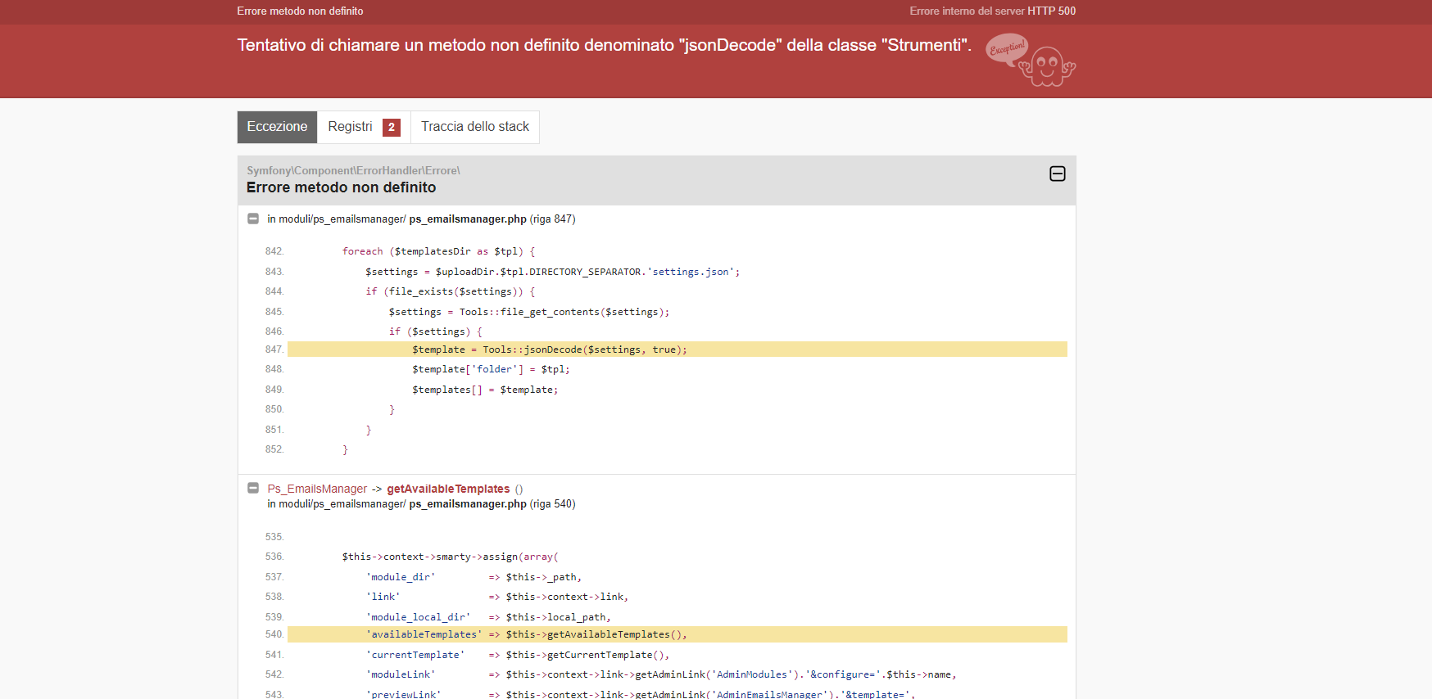Click the getAvailableTemplates method name
The image size is (1432, 699).
448,489
